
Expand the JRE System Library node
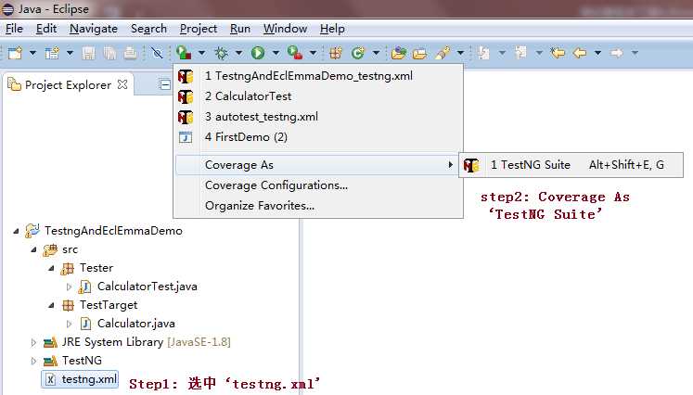(34, 342)
